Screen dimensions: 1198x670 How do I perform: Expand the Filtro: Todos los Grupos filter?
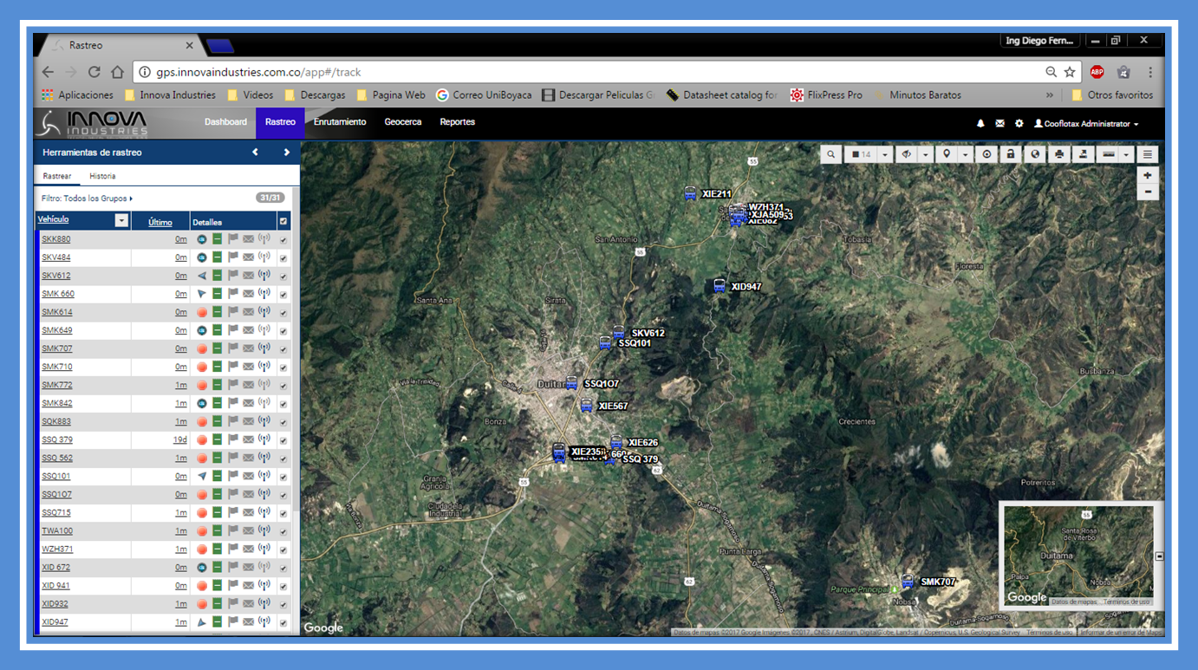(87, 198)
